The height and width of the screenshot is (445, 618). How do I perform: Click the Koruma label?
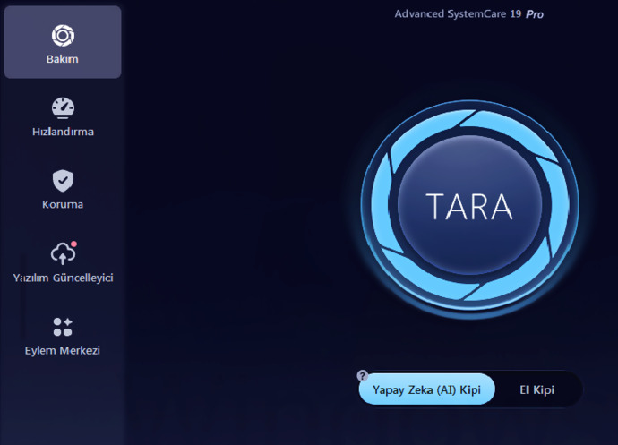tap(63, 204)
